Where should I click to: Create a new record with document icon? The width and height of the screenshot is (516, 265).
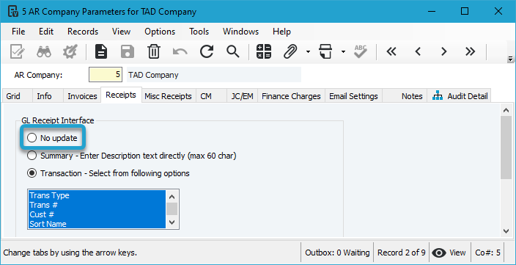101,51
